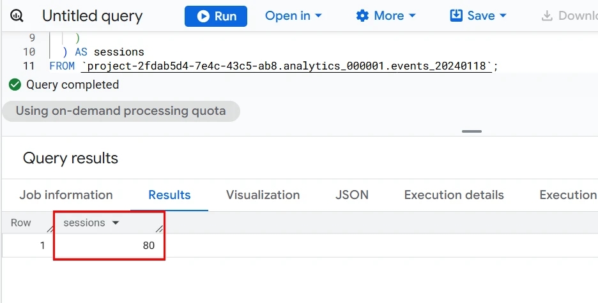This screenshot has height=303, width=598.
Task: Open the More settings menu
Action: (386, 16)
